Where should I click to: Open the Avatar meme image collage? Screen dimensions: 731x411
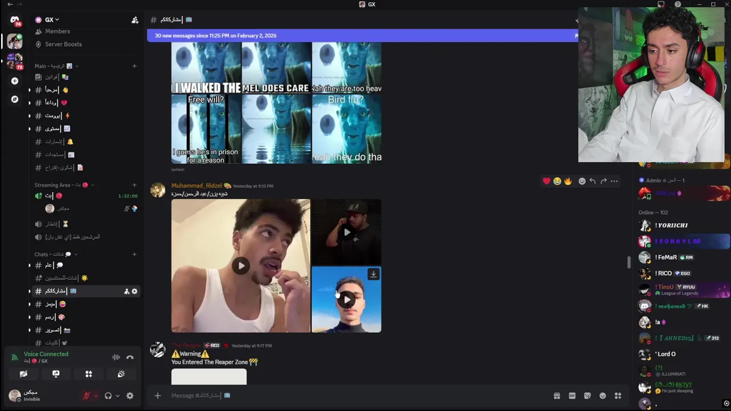click(276, 103)
